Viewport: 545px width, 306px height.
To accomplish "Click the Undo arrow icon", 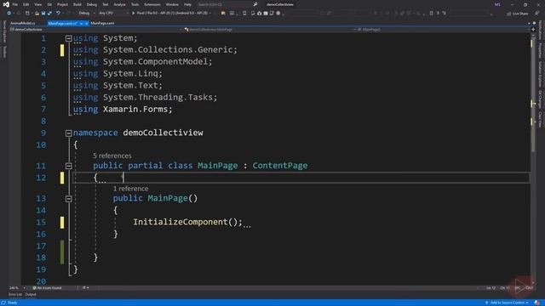I will click(58, 14).
